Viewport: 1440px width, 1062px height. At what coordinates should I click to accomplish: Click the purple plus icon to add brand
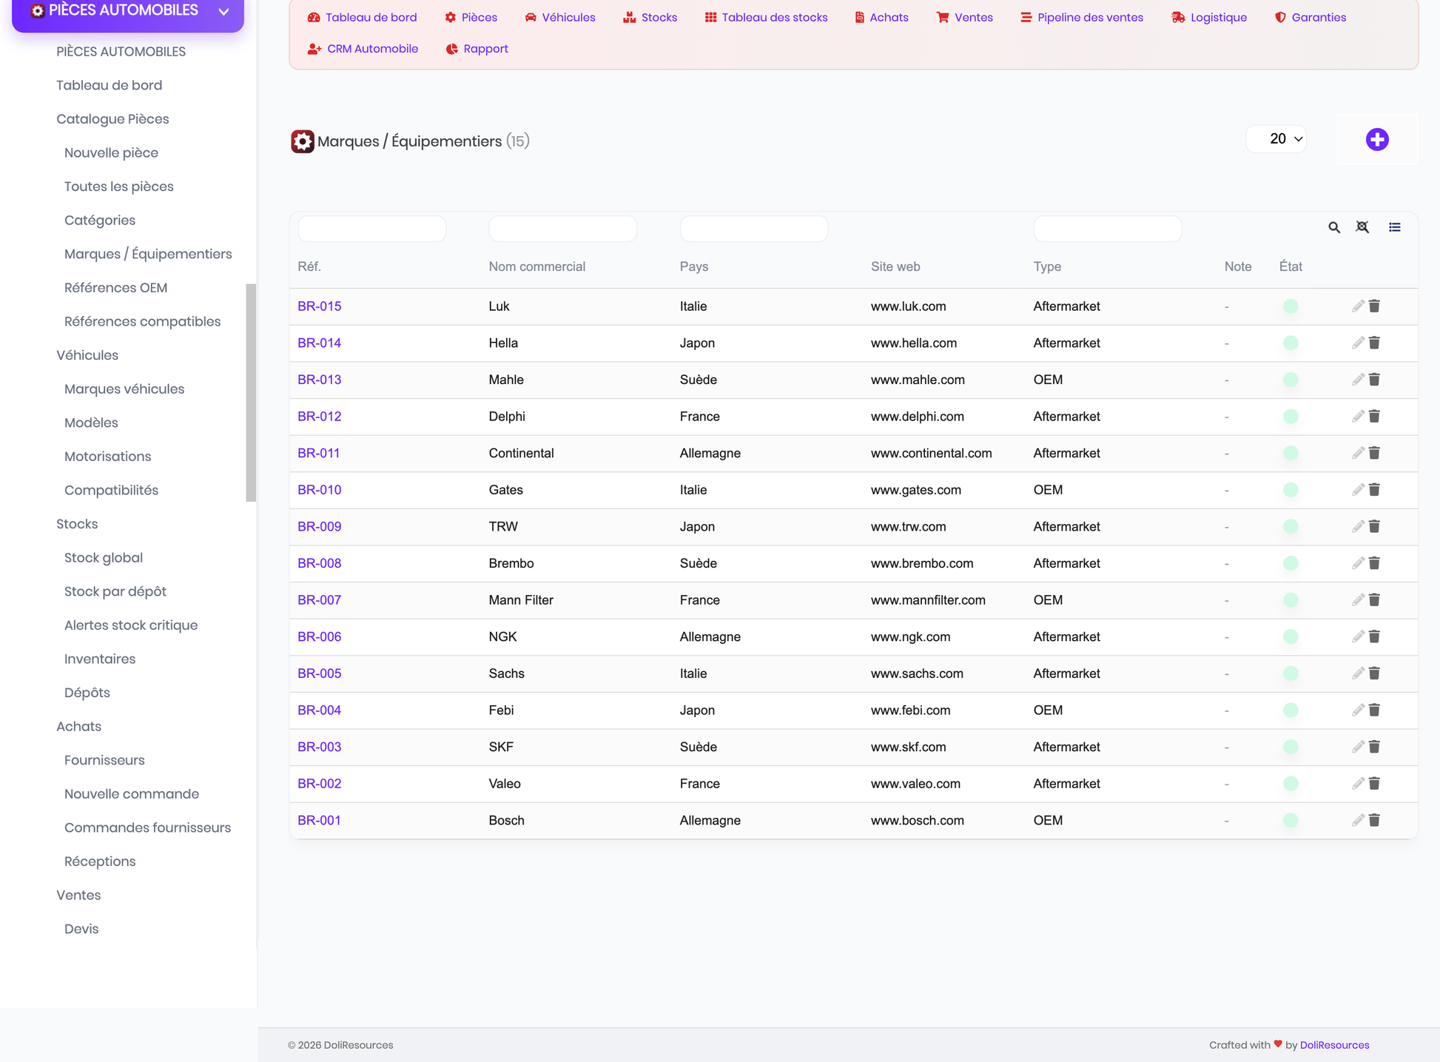click(1377, 139)
